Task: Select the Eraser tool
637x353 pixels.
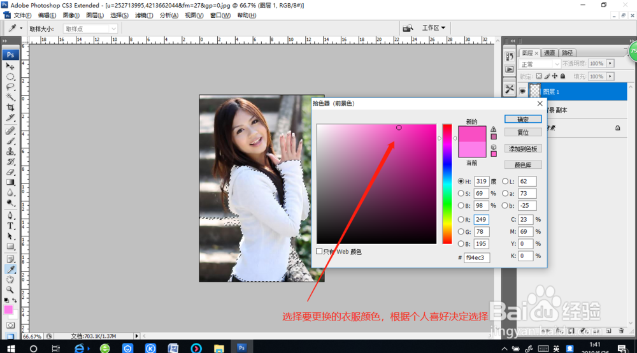Action: click(x=10, y=172)
